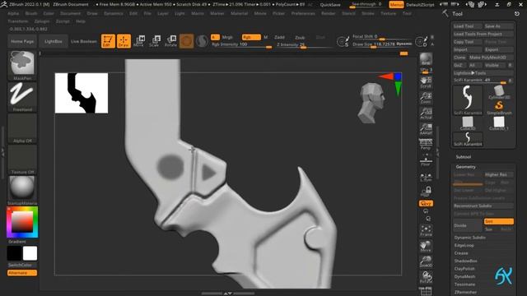Image resolution: width=527 pixels, height=296 pixels.
Task: Click the sculptris pro swirl icon
Action: click(x=202, y=41)
